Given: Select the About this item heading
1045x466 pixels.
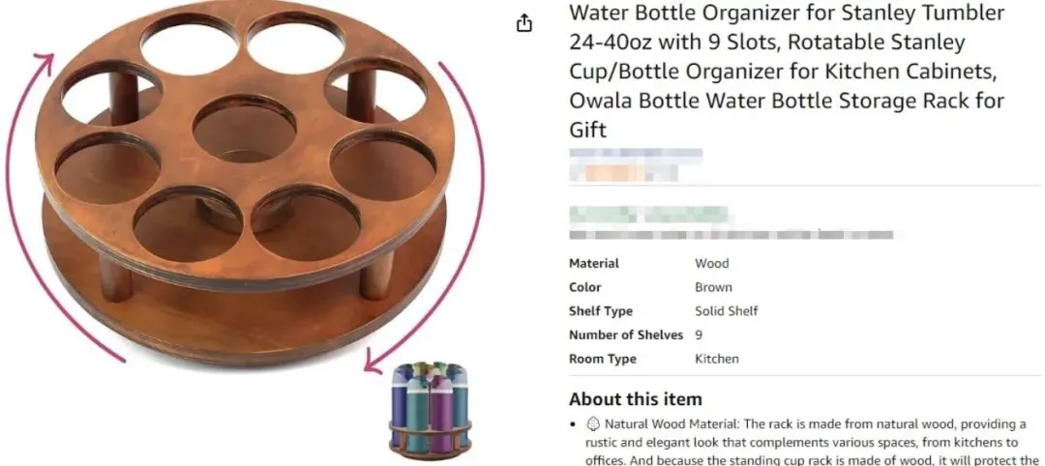Looking at the screenshot, I should click(x=635, y=399).
